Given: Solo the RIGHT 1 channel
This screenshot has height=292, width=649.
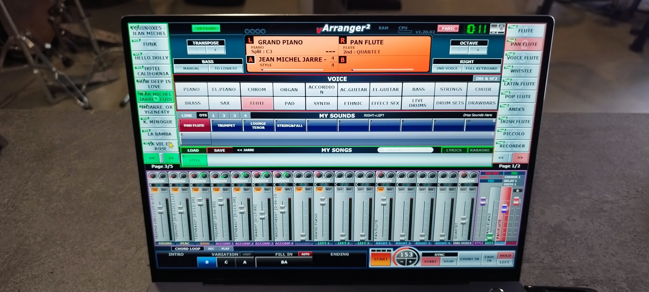Looking at the screenshot, I should click(x=390, y=190).
